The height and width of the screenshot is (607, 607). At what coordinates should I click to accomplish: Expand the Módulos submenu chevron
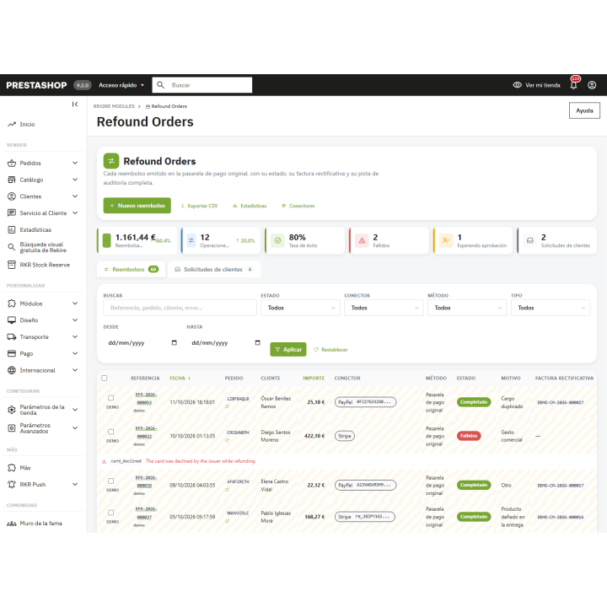click(x=75, y=303)
